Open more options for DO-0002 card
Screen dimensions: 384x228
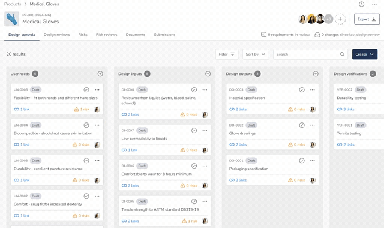313,125
